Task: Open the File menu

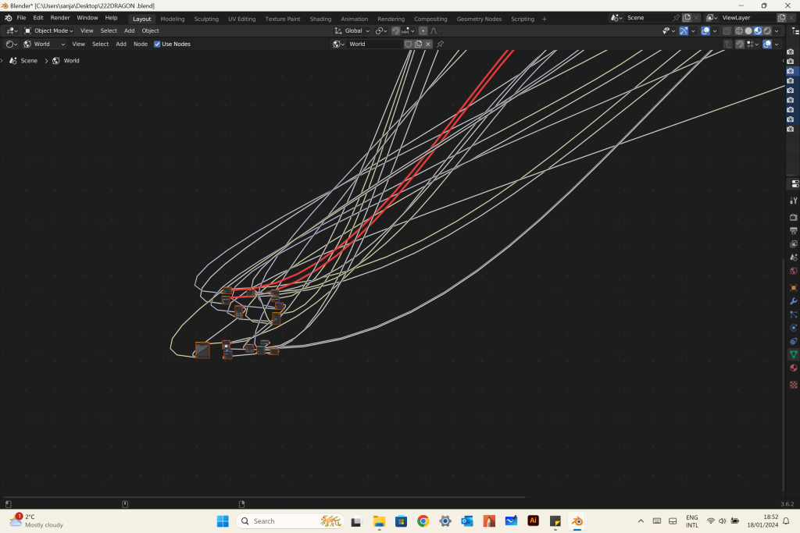Action: point(21,18)
